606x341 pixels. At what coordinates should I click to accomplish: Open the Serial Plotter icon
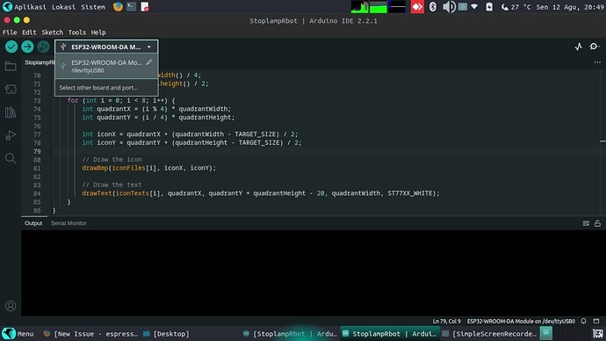(578, 47)
